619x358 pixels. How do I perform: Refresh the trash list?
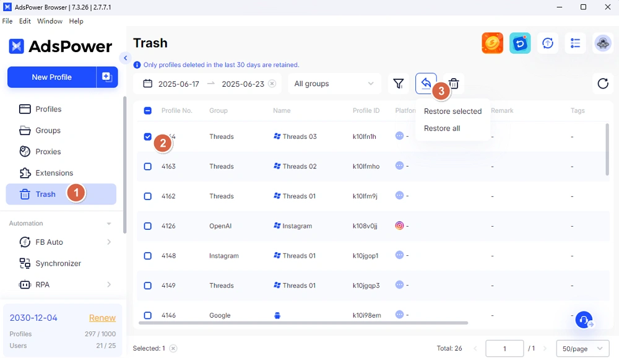(603, 84)
